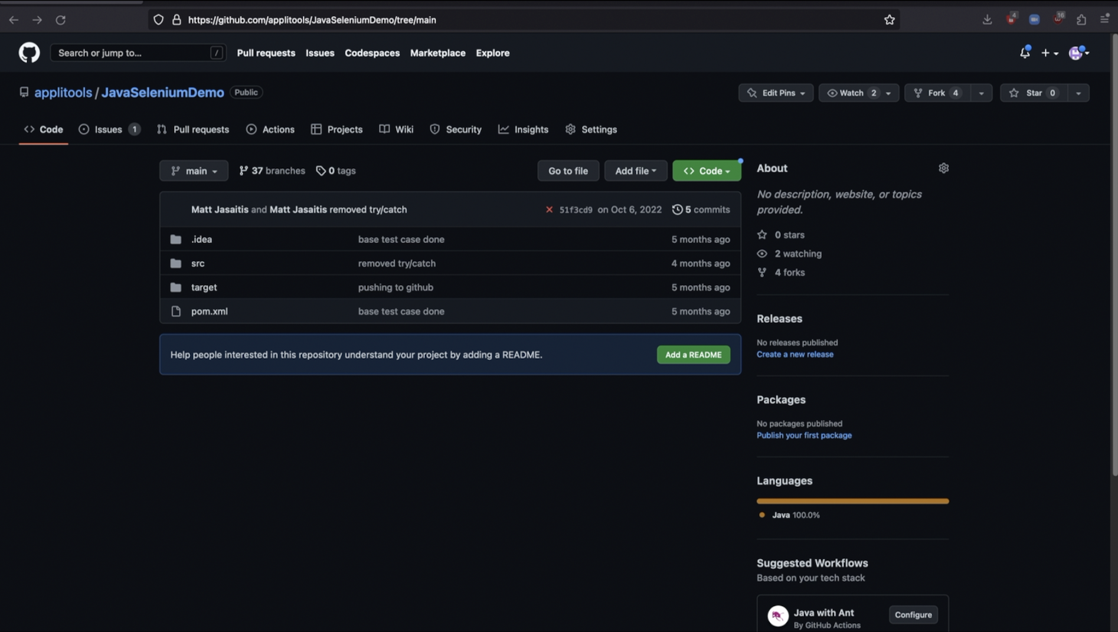This screenshot has height=632, width=1118.
Task: Open the pom.xml file
Action: coord(209,311)
